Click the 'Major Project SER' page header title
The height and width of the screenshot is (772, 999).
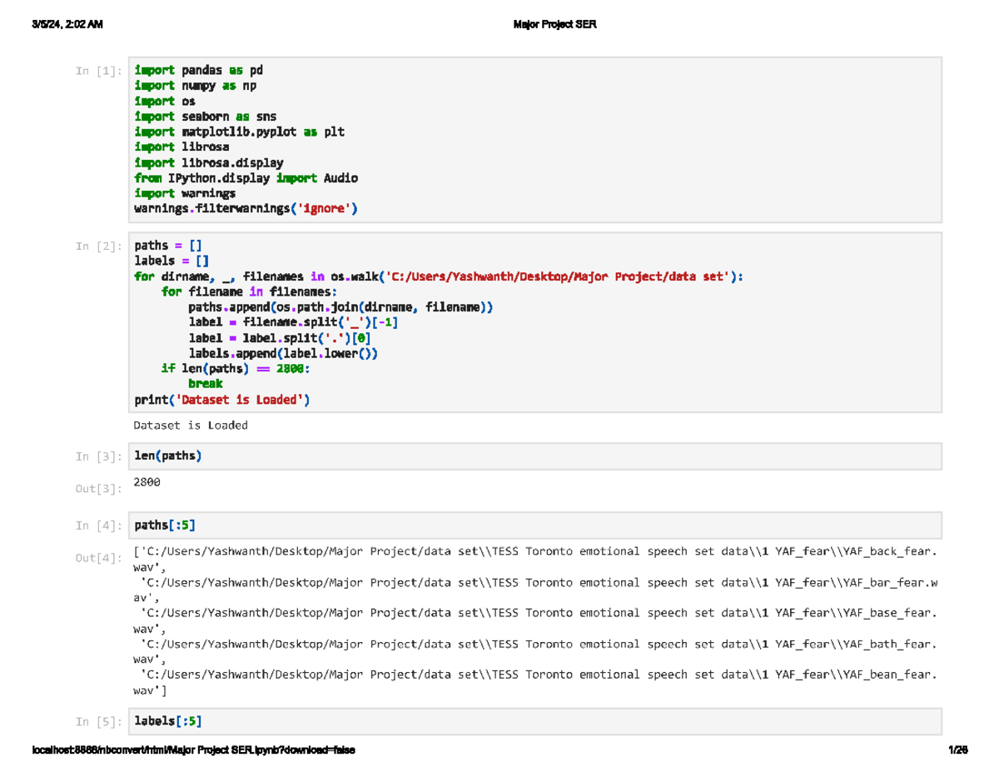pyautogui.click(x=555, y=25)
